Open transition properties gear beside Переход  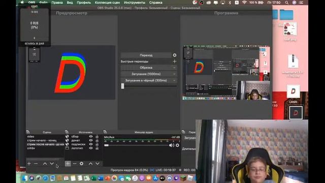(x=175, y=55)
